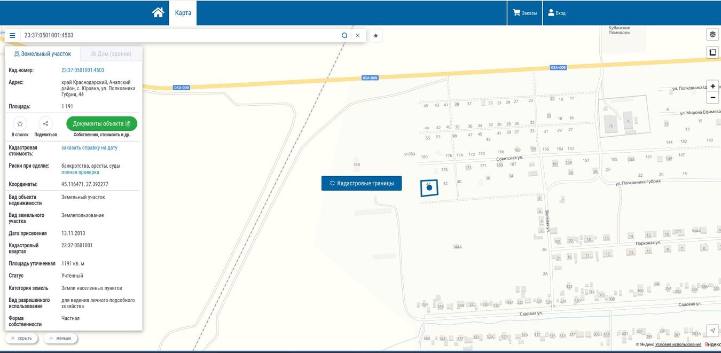Zoom out the map with minus
Viewport: 721px width, 353px height.
tap(712, 98)
